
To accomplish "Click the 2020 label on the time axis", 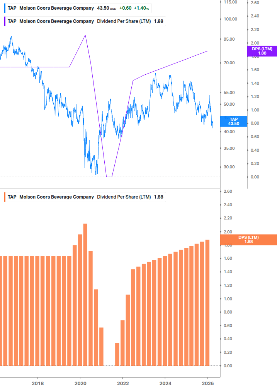I will point(80,384).
